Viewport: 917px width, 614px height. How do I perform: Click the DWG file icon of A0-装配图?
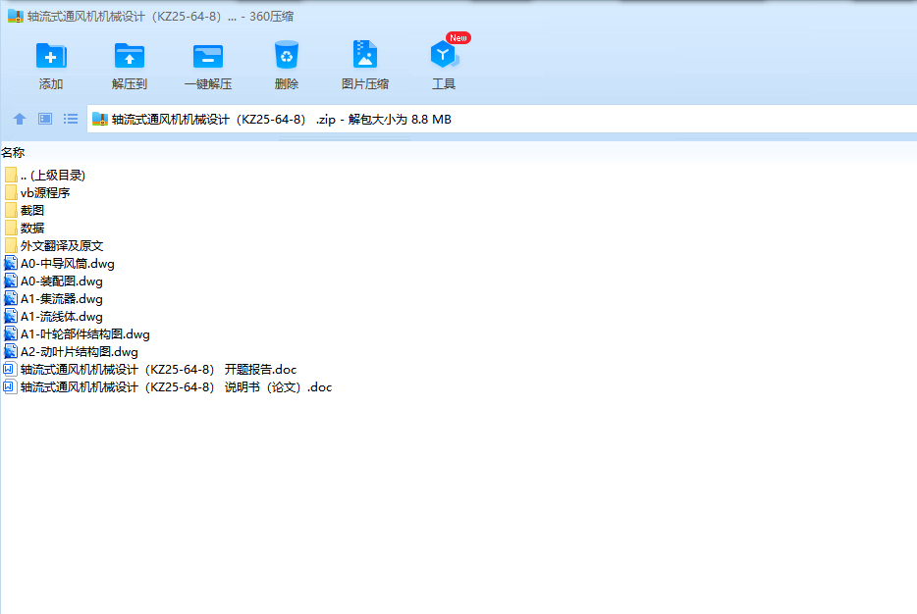(11, 281)
